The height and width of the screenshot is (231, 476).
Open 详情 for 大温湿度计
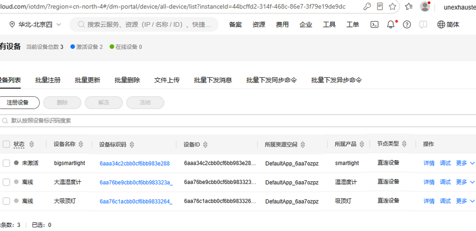pos(429,182)
